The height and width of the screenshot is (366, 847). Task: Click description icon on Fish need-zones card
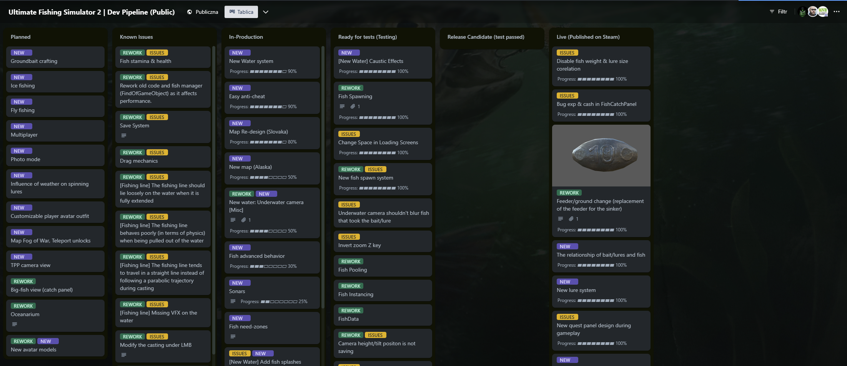pos(233,336)
